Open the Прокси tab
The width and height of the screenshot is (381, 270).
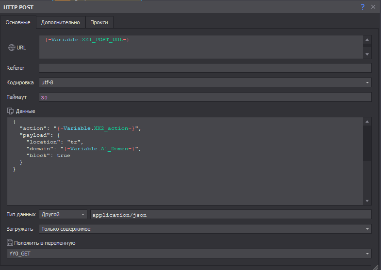[99, 22]
